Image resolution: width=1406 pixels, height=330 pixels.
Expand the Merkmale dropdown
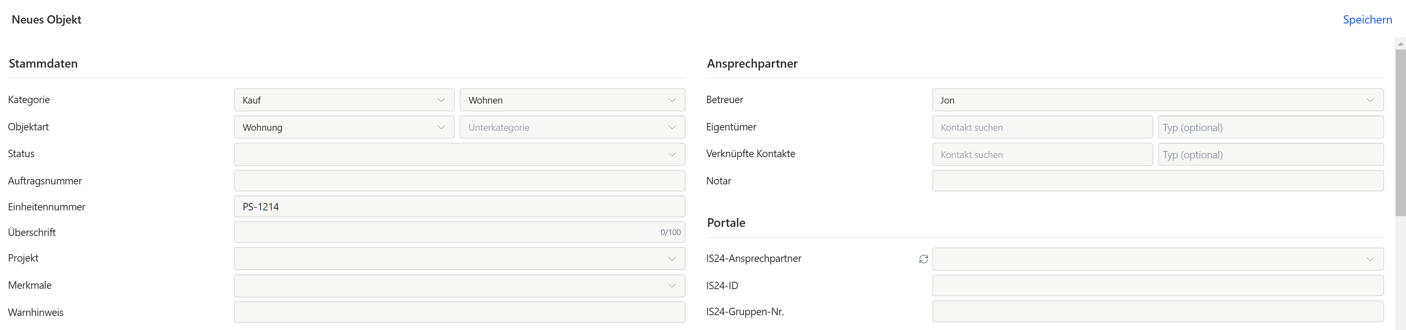pos(459,286)
